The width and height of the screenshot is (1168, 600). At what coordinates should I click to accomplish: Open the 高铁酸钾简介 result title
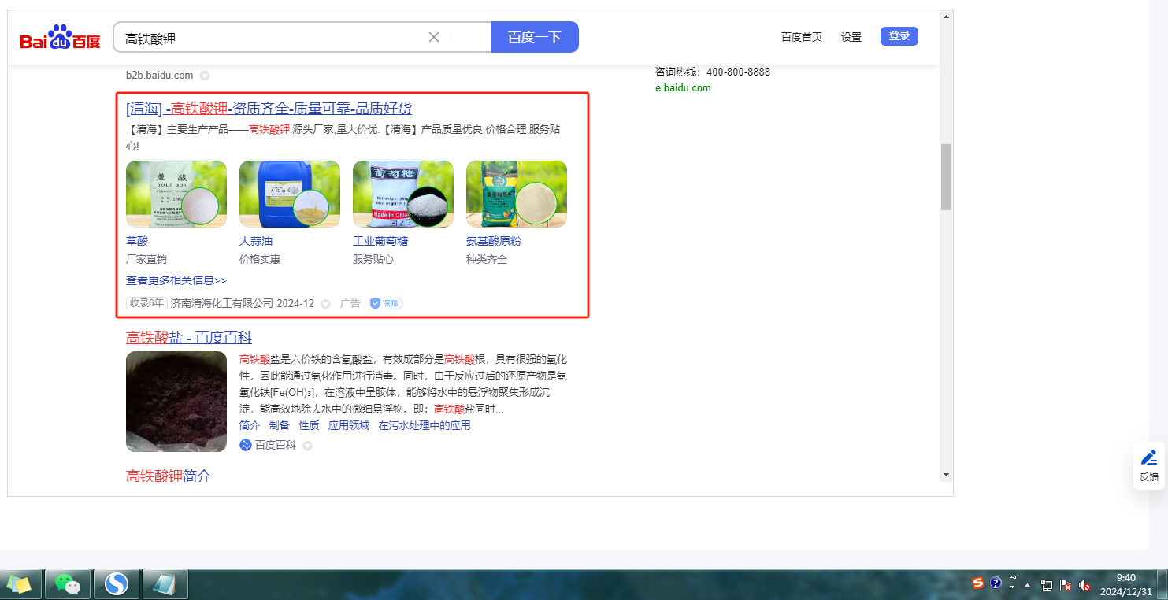click(169, 476)
